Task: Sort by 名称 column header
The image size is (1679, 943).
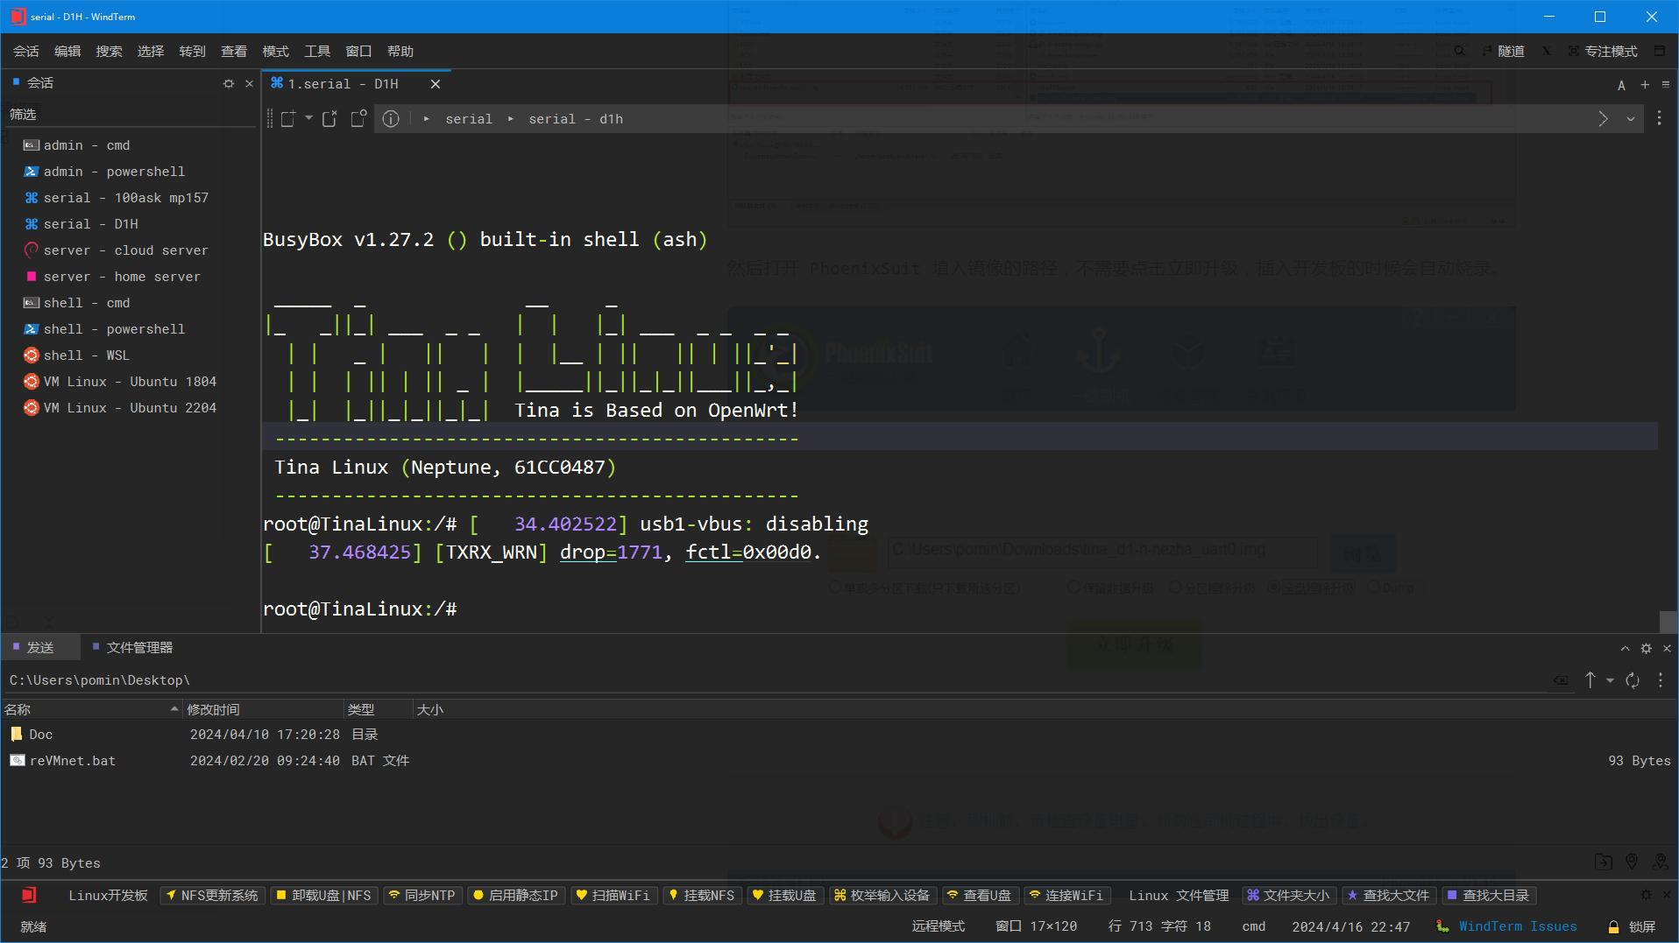Action: pos(91,709)
